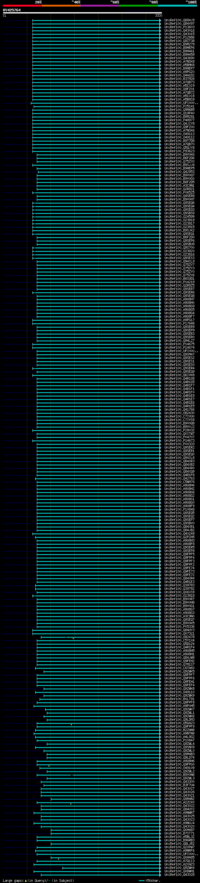
Task: Click the UniRef100_Q43028 label
Action: click(179, 875)
